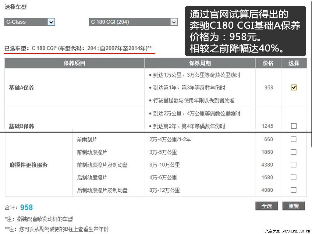Click the 3万-5万公里 interval text
This screenshot has width=312, height=234.
163,152
